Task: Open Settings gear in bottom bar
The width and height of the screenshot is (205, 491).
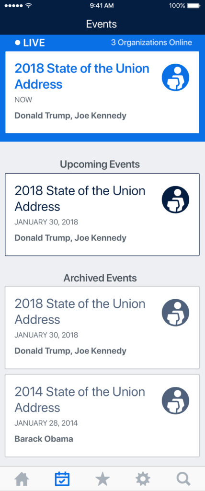Action: [x=143, y=479]
